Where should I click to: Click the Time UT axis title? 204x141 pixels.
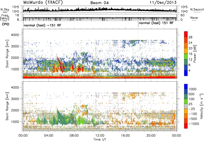tap(100, 139)
